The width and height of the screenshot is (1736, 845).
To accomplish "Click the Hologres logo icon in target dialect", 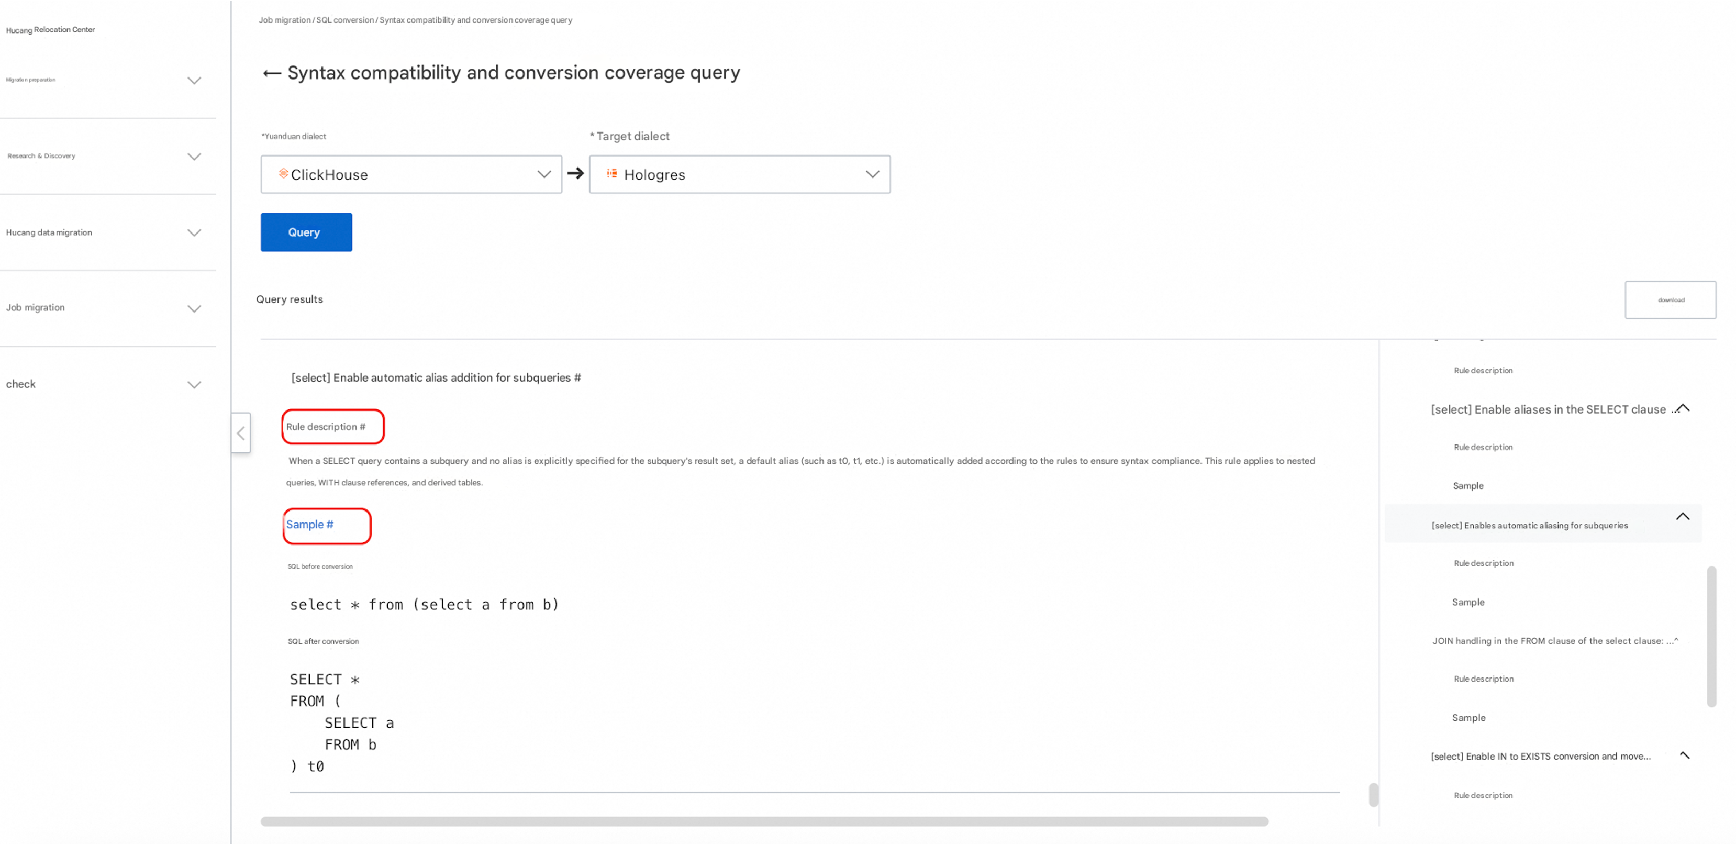I will pos(612,174).
